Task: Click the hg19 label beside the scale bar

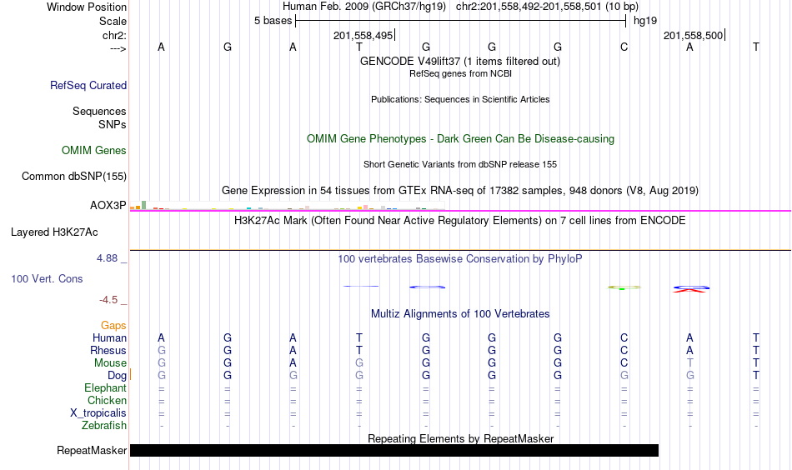Action: point(645,21)
